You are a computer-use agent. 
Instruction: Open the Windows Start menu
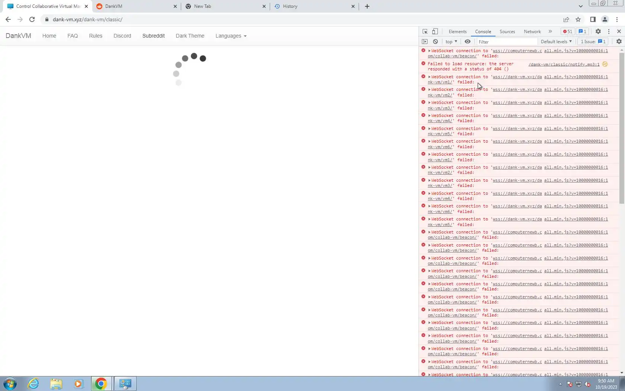pyautogui.click(x=10, y=384)
